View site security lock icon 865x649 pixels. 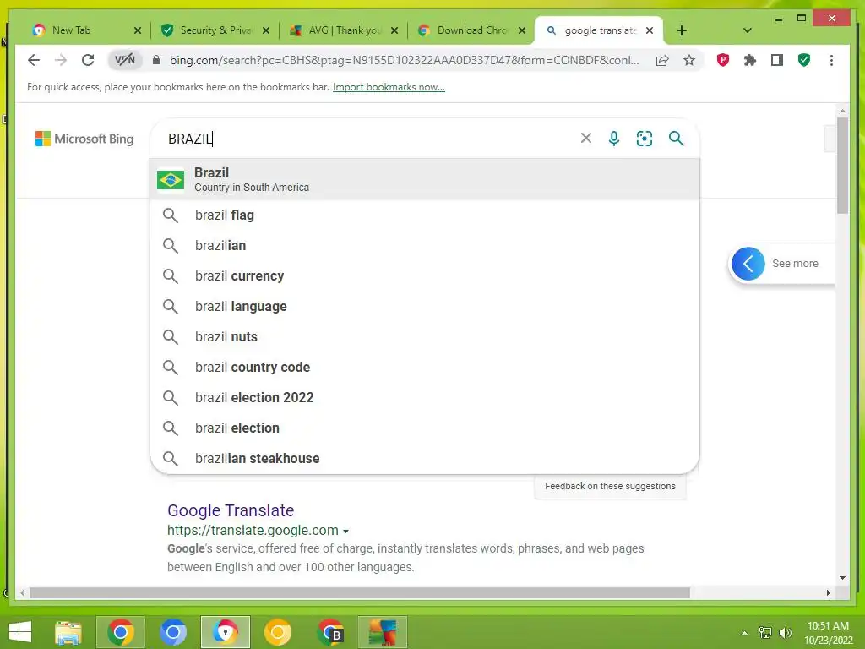156,60
